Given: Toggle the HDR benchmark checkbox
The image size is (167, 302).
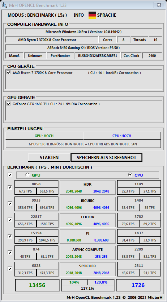Looking at the screenshot, I should (10, 187).
